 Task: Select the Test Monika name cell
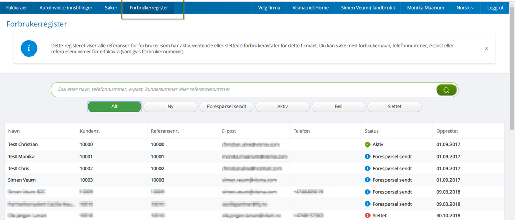21,156
